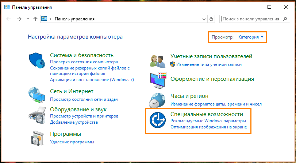Screen dimensions: 296x163
Task: Go forward with the right arrow
Action: click(x=19, y=19)
